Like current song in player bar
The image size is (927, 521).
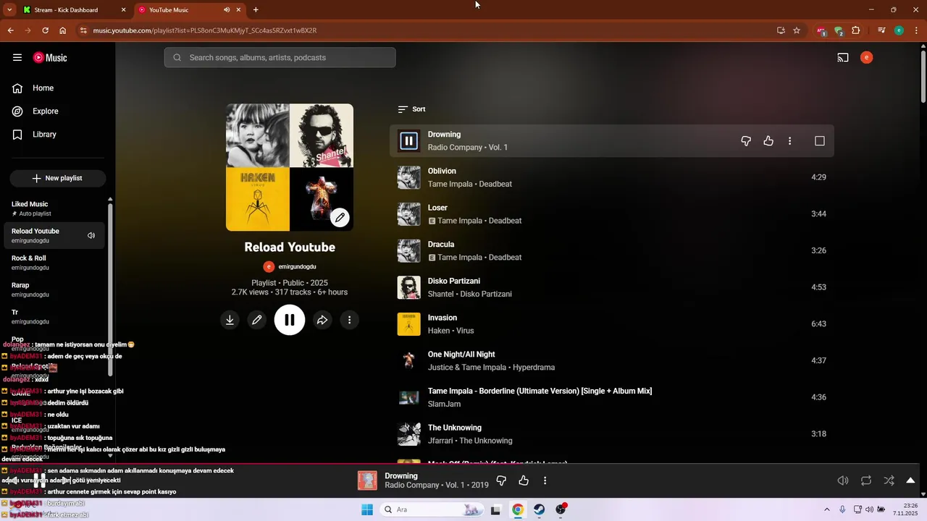(524, 480)
